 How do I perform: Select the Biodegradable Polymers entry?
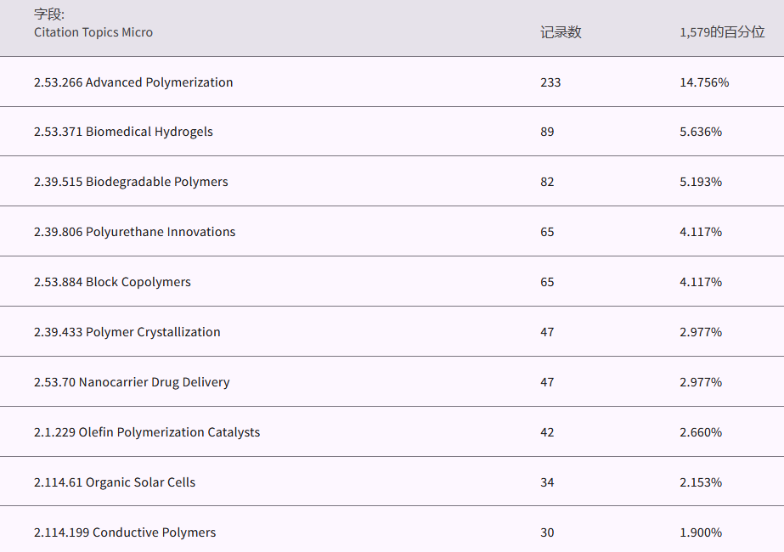tap(131, 182)
